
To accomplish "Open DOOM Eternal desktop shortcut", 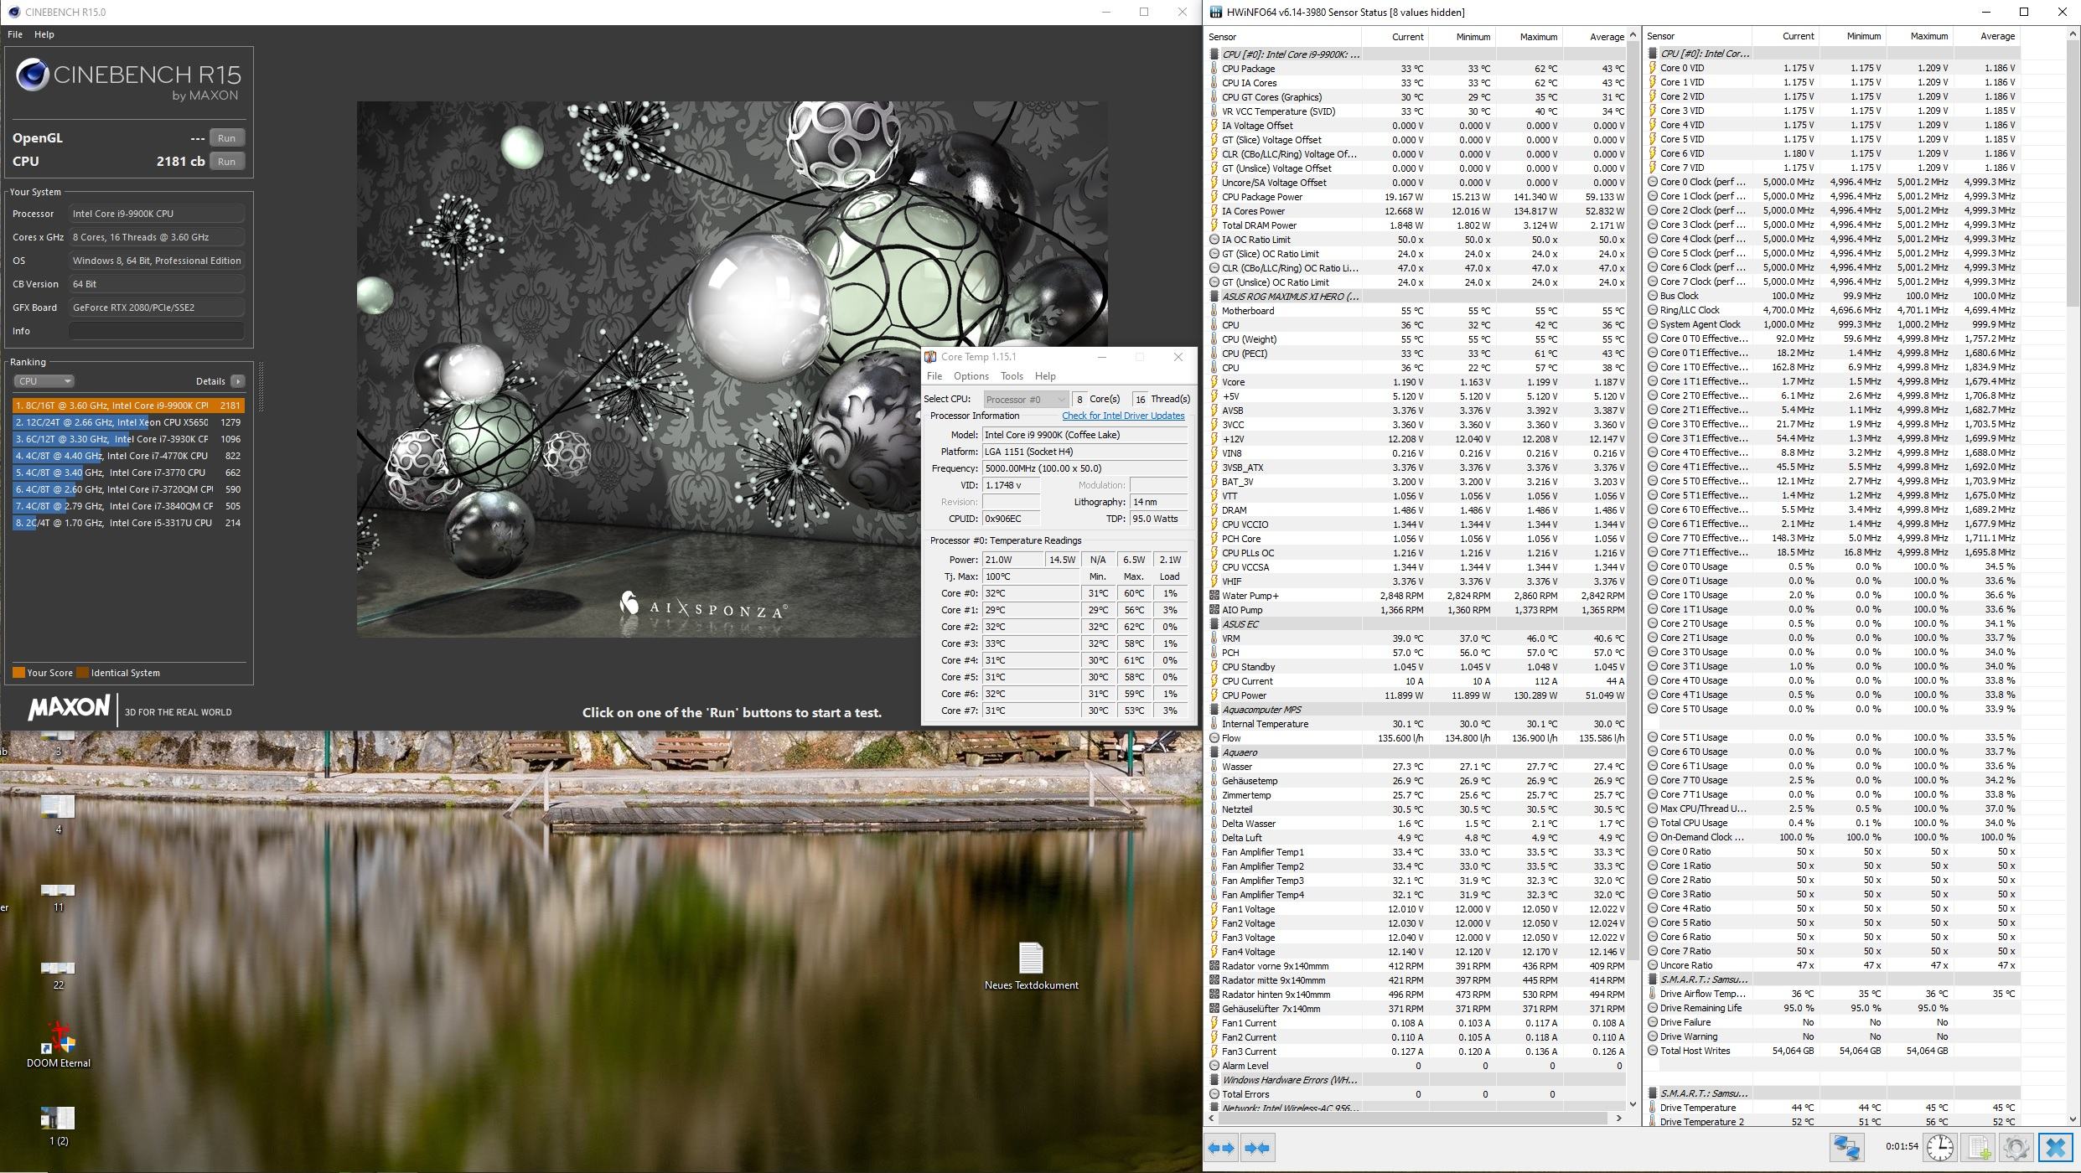I will 59,1043.
